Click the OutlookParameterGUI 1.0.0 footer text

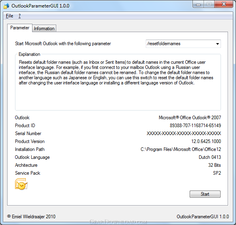[x=203, y=217]
